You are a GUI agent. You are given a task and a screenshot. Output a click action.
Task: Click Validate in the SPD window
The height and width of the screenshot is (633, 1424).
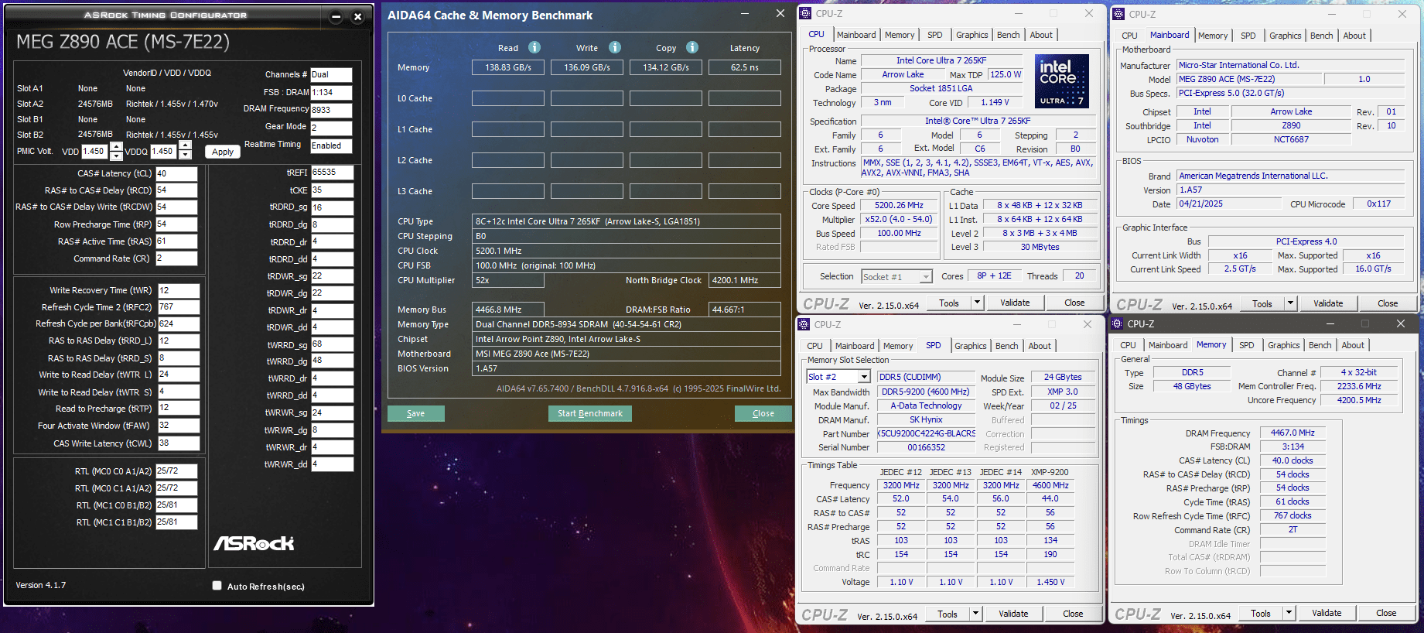(x=1013, y=614)
